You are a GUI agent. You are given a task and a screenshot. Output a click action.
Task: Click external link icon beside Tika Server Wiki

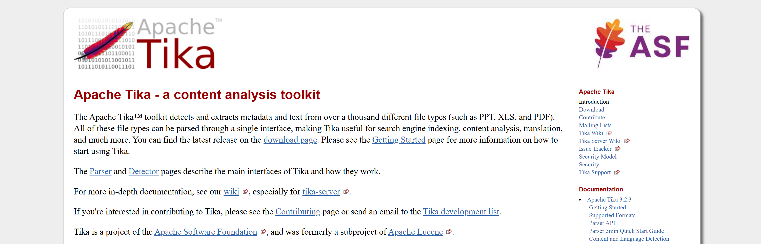[x=627, y=141]
